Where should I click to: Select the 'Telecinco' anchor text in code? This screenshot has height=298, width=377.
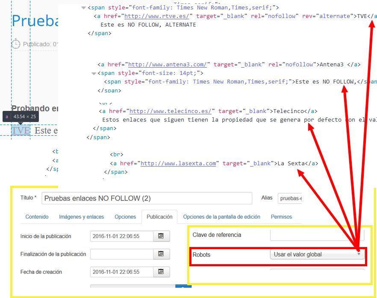[x=289, y=111]
